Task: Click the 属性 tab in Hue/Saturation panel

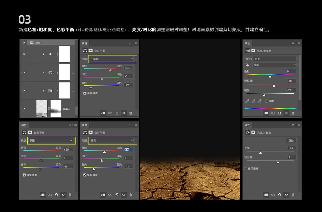Action: (247, 43)
